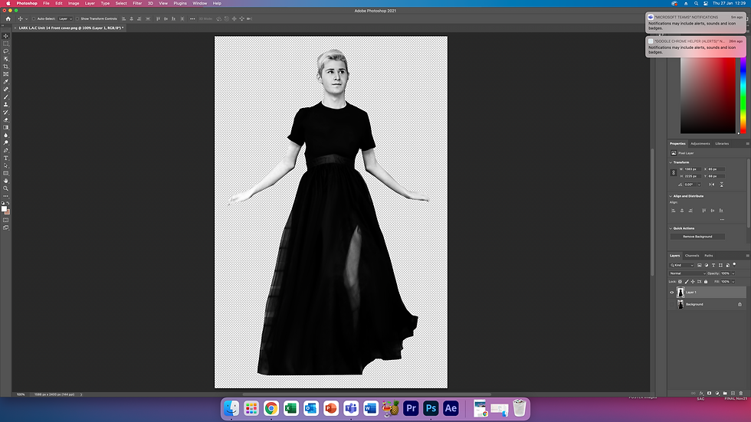The width and height of the screenshot is (751, 422).
Task: Select the Lasso tool
Action: (x=6, y=51)
